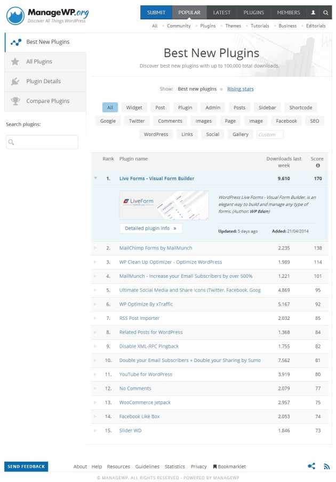Click the SEND FEEDBACK button
336x482 pixels.
click(x=26, y=467)
